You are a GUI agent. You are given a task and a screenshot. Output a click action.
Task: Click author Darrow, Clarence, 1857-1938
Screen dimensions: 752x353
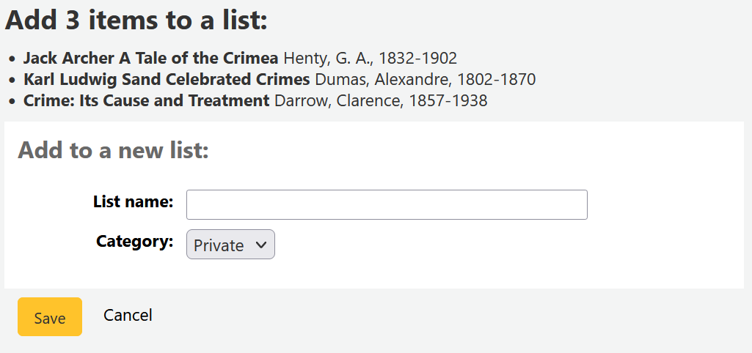click(x=381, y=101)
